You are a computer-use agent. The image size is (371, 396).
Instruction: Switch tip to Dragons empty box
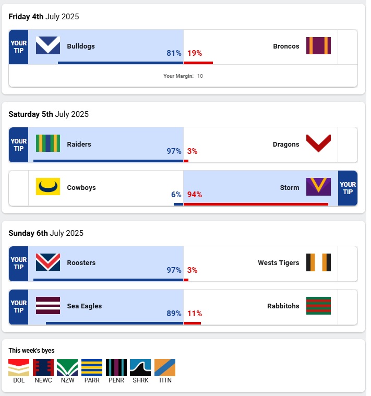(x=348, y=145)
